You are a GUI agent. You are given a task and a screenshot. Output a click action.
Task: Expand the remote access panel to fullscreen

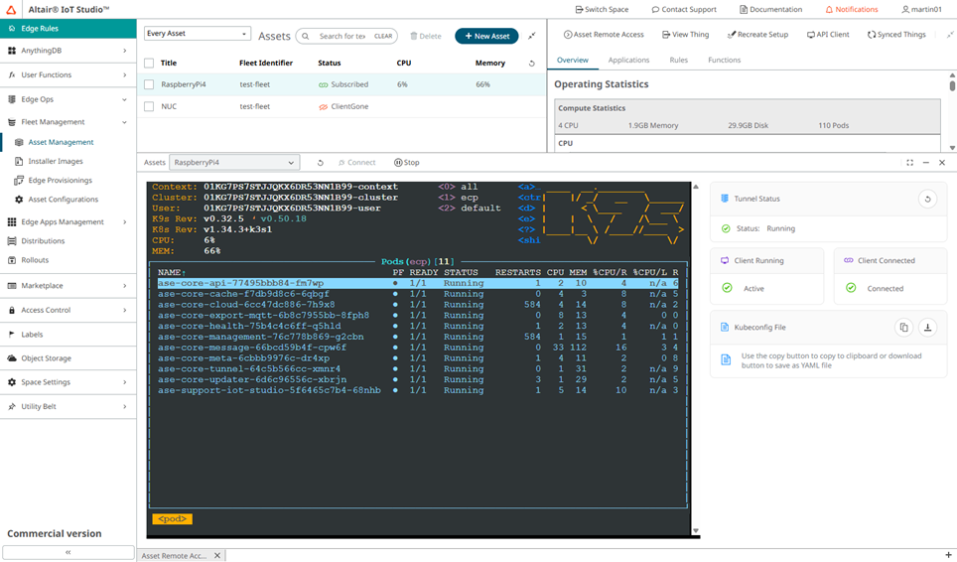pos(909,163)
